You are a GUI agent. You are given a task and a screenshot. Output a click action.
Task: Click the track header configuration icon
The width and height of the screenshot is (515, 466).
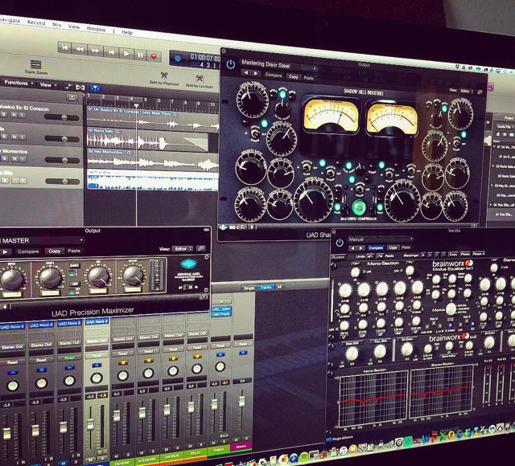click(72, 97)
